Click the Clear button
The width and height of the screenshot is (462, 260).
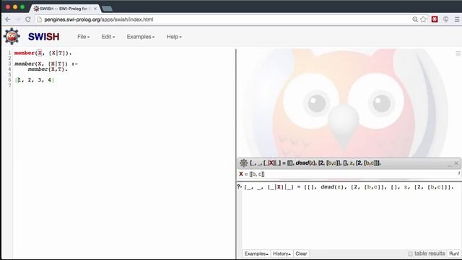click(x=301, y=253)
